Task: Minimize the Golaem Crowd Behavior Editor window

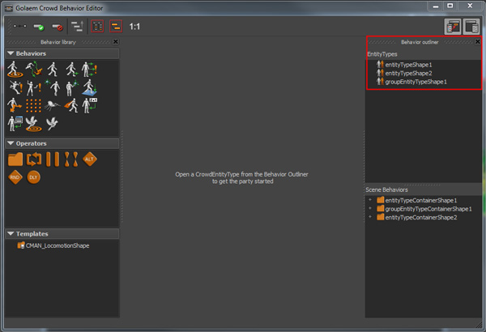Action: [x=436, y=6]
